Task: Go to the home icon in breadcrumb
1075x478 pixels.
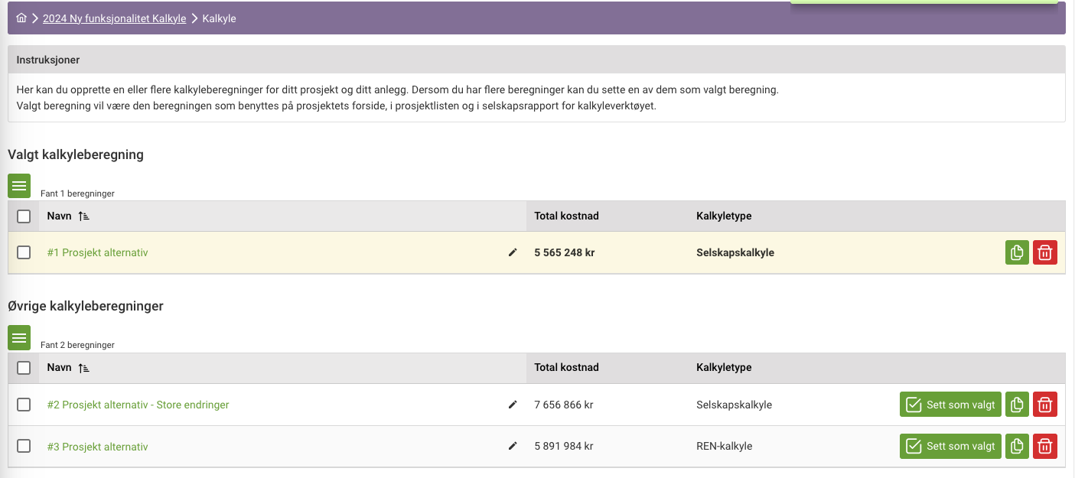Action: point(21,18)
